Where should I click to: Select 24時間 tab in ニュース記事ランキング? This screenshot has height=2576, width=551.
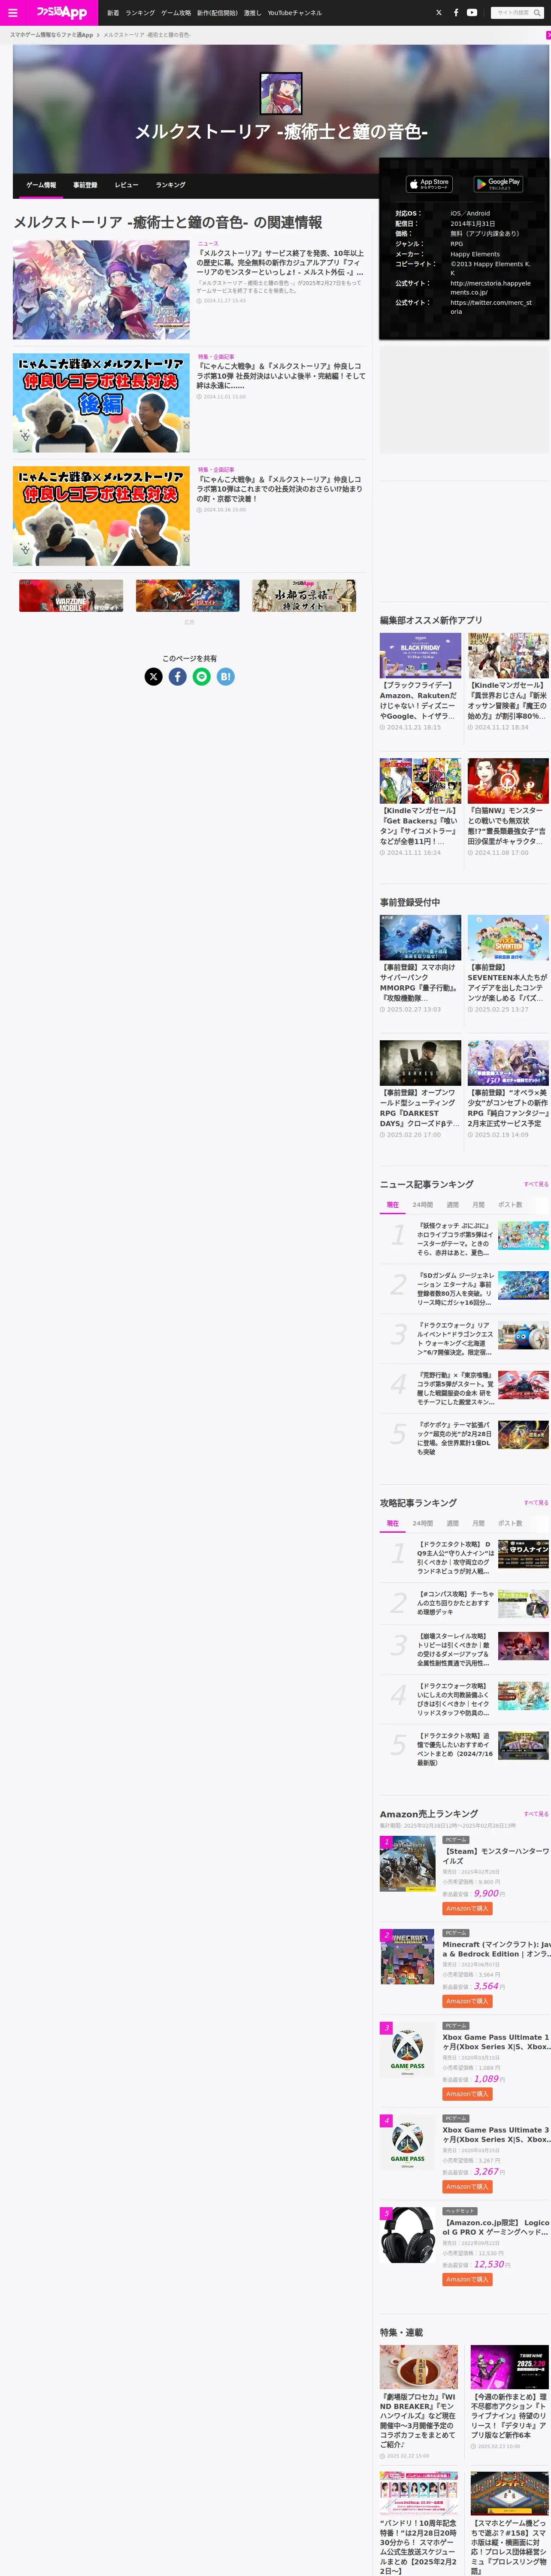click(423, 1205)
